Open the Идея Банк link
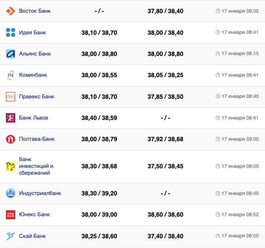Image resolution: width=265 pixels, height=248 pixels. [33, 33]
